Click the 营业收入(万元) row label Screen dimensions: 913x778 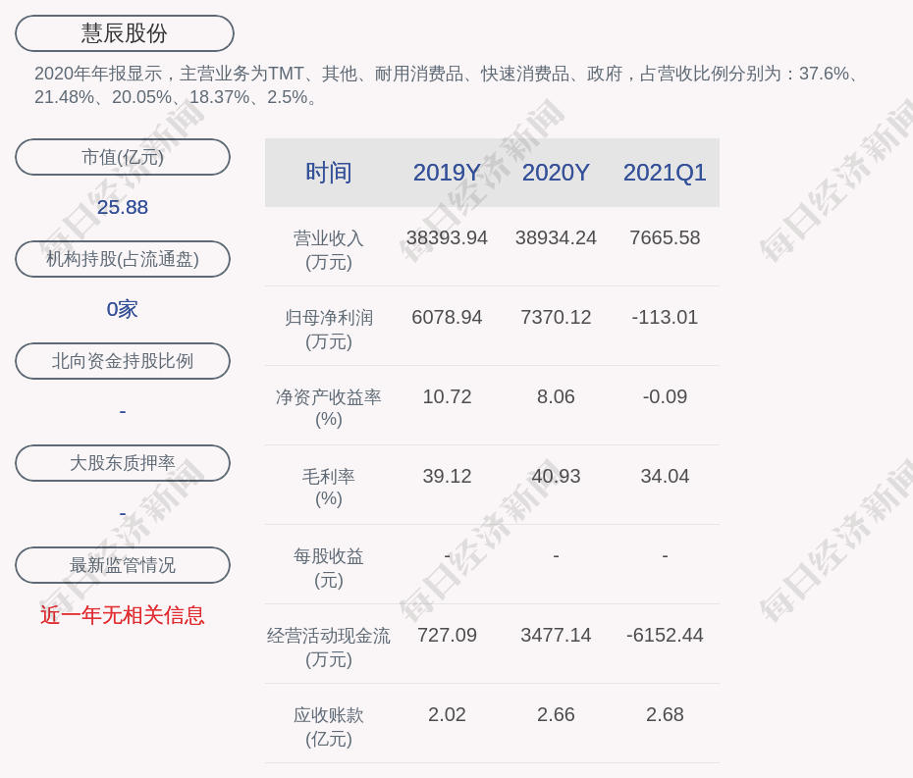[x=329, y=249]
